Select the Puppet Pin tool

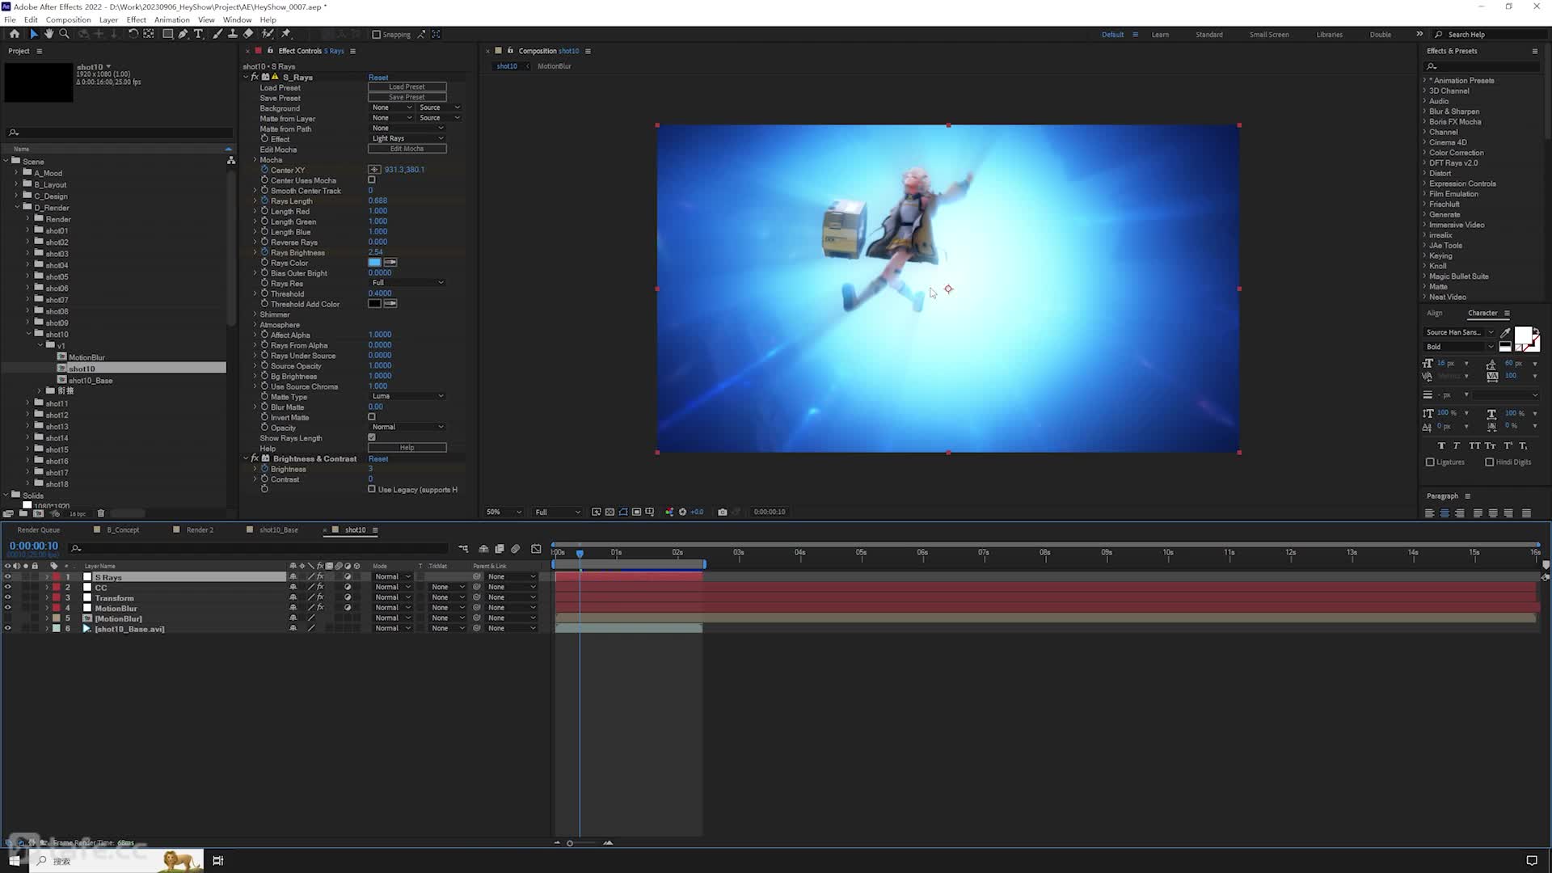pyautogui.click(x=286, y=34)
